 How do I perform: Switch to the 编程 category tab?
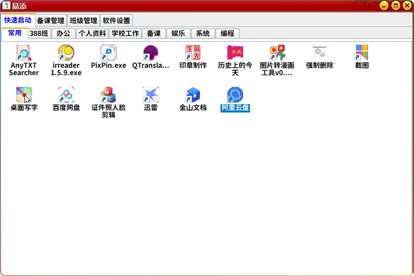227,33
